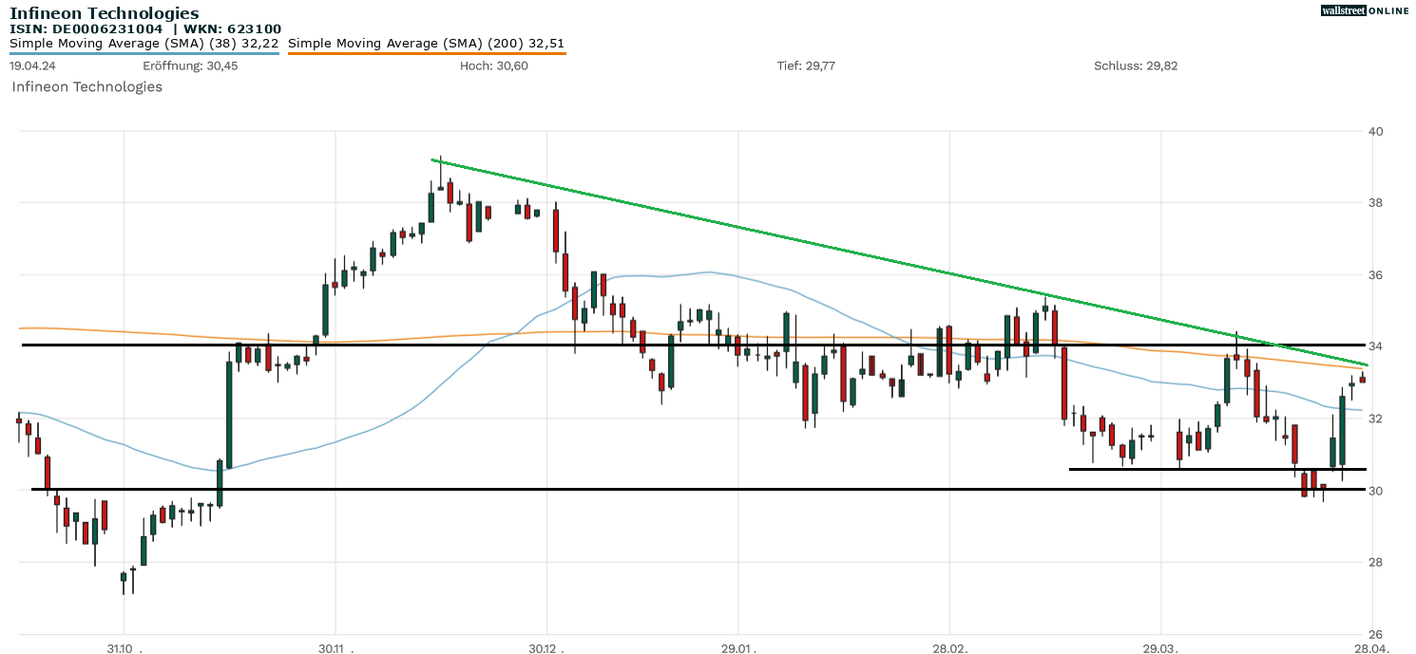Toggle the SMA (200) legend entry
Image resolution: width=1416 pixels, height=654 pixels.
point(426,44)
